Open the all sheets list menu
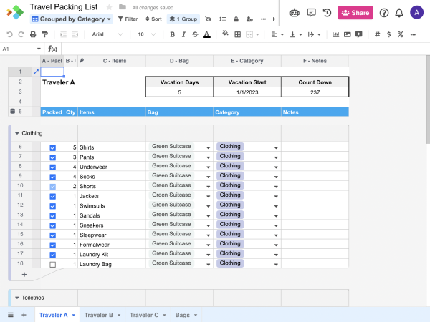 (11, 315)
